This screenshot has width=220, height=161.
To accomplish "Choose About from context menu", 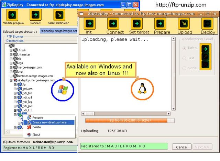I will tap(49, 135).
